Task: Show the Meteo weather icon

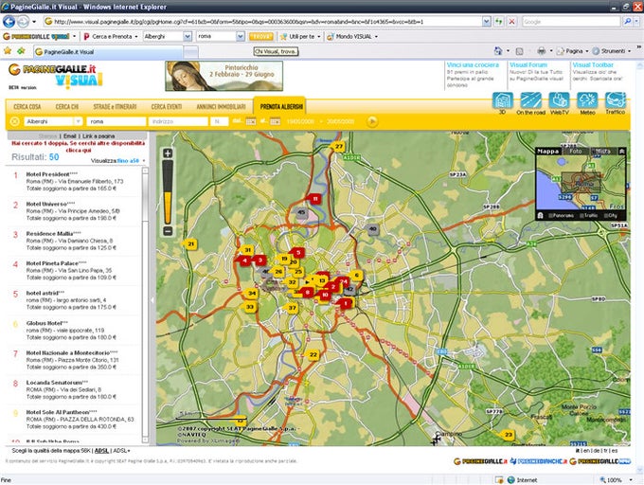Action: [587, 100]
